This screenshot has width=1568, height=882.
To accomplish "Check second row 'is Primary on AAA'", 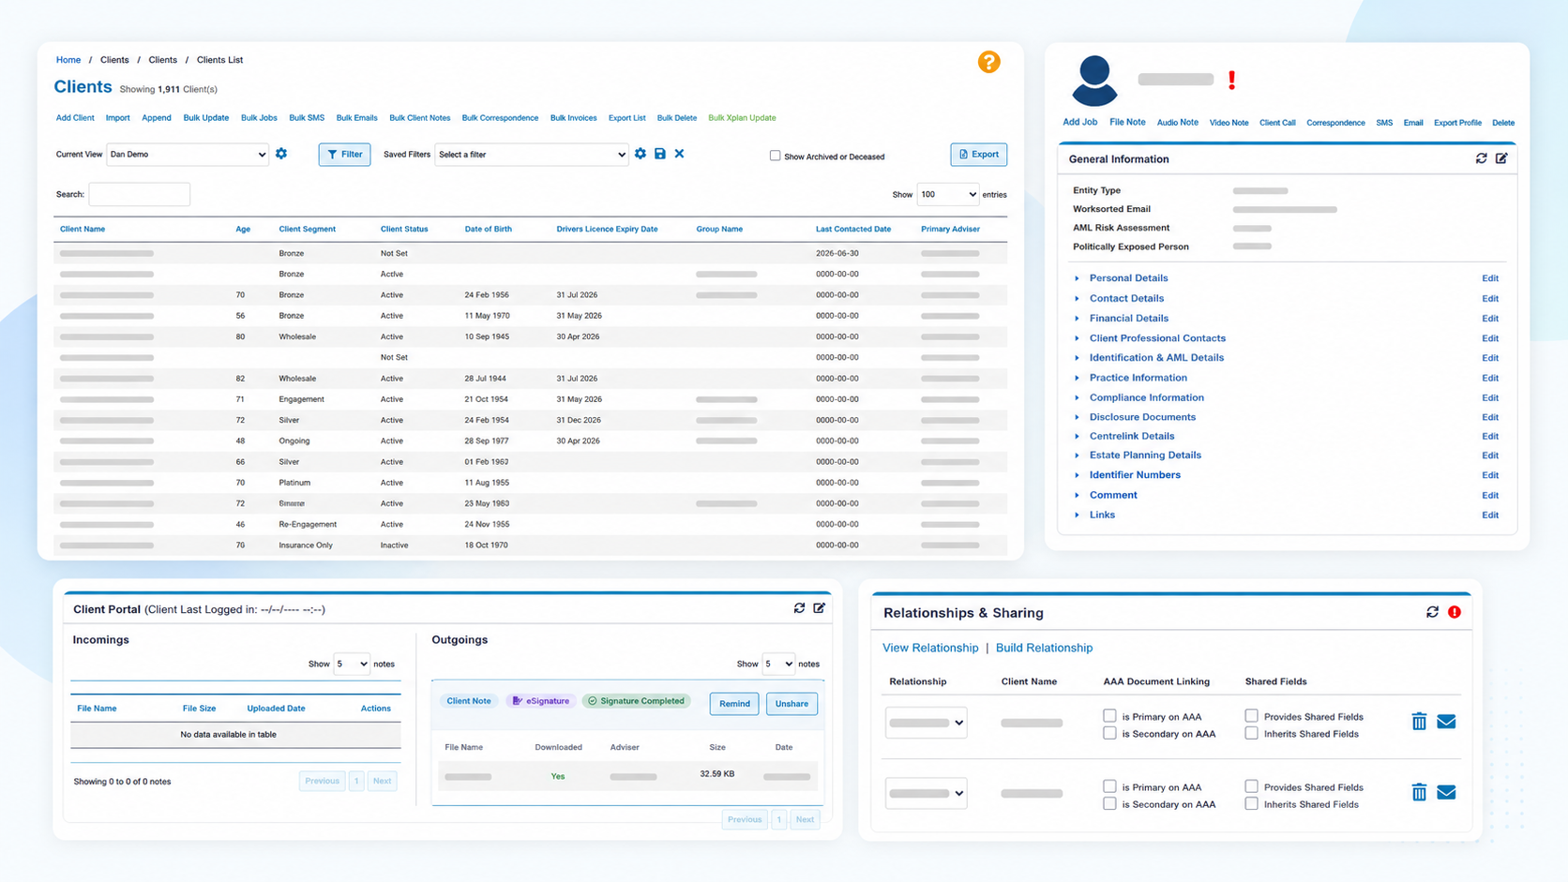I will pos(1109,786).
